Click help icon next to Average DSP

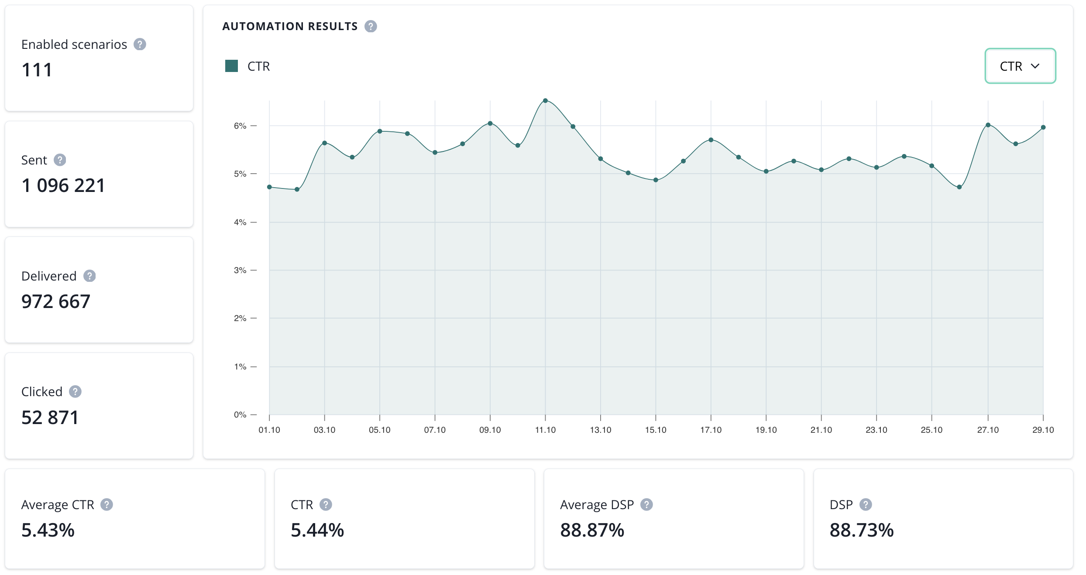[646, 505]
